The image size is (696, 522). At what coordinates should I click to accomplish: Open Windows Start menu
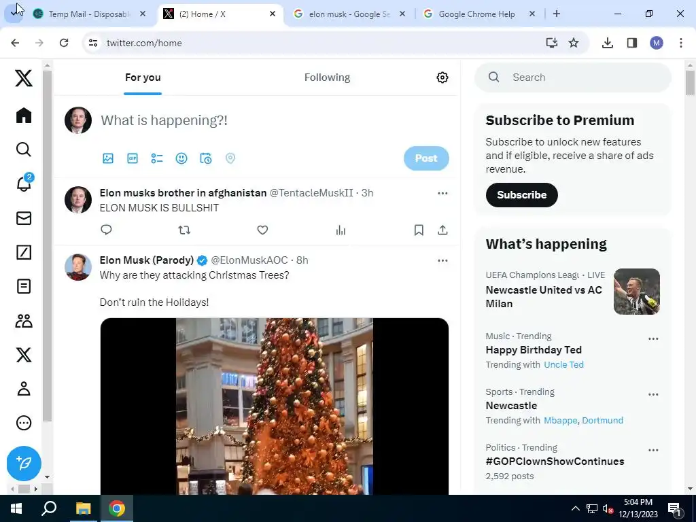pos(16,508)
